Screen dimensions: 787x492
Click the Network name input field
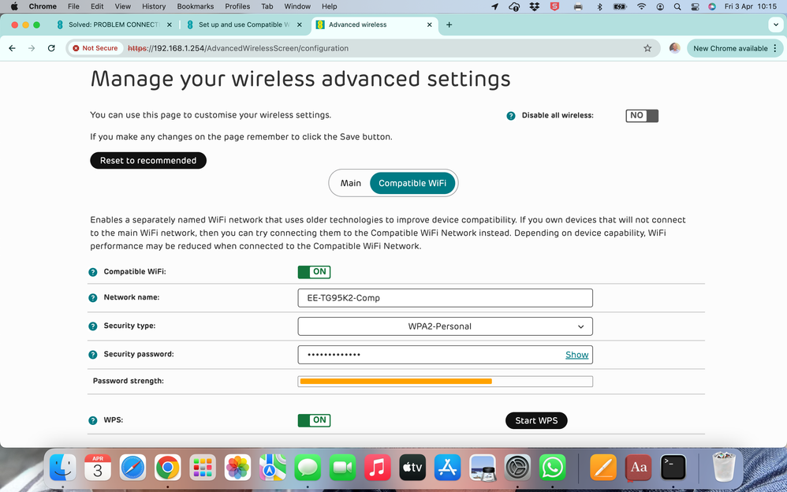[445, 298]
